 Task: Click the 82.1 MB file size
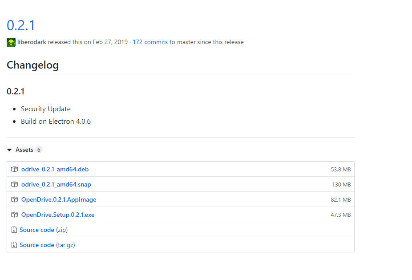tap(341, 199)
